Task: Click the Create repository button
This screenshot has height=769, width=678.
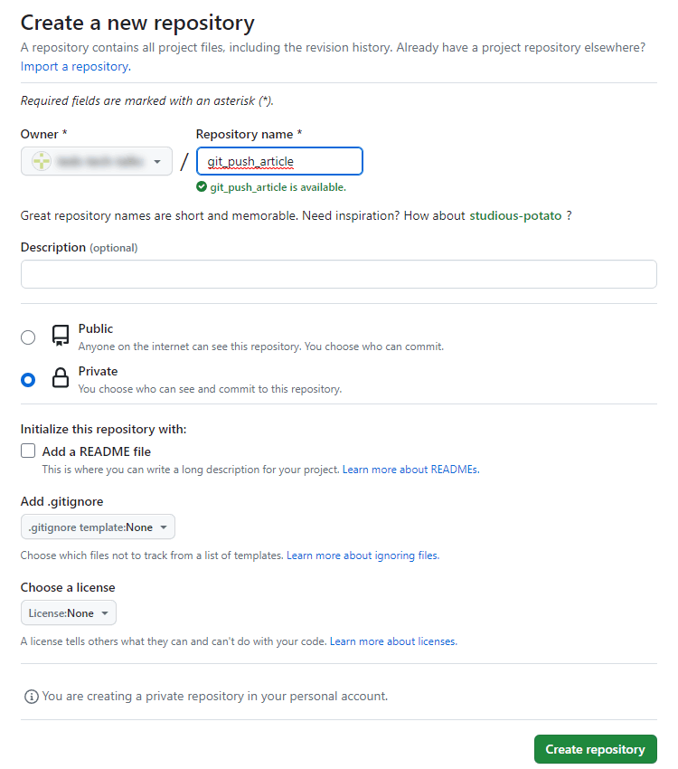Action: 595,749
